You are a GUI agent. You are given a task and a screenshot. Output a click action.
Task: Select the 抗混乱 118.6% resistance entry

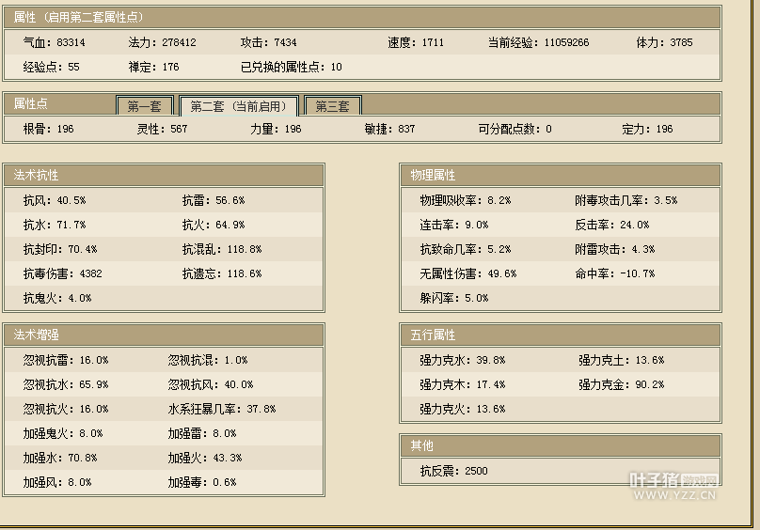221,249
